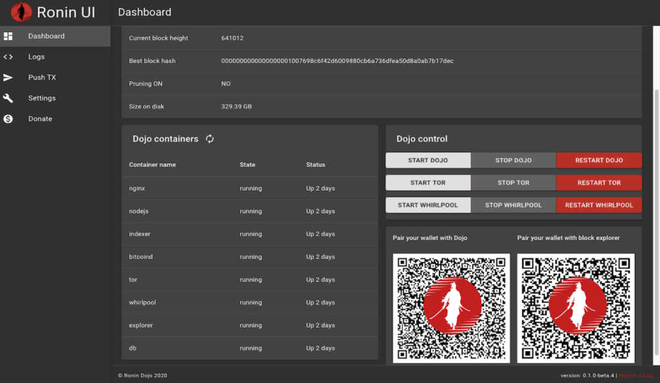Select the 'explorer' container name
The width and height of the screenshot is (660, 383).
click(x=141, y=326)
